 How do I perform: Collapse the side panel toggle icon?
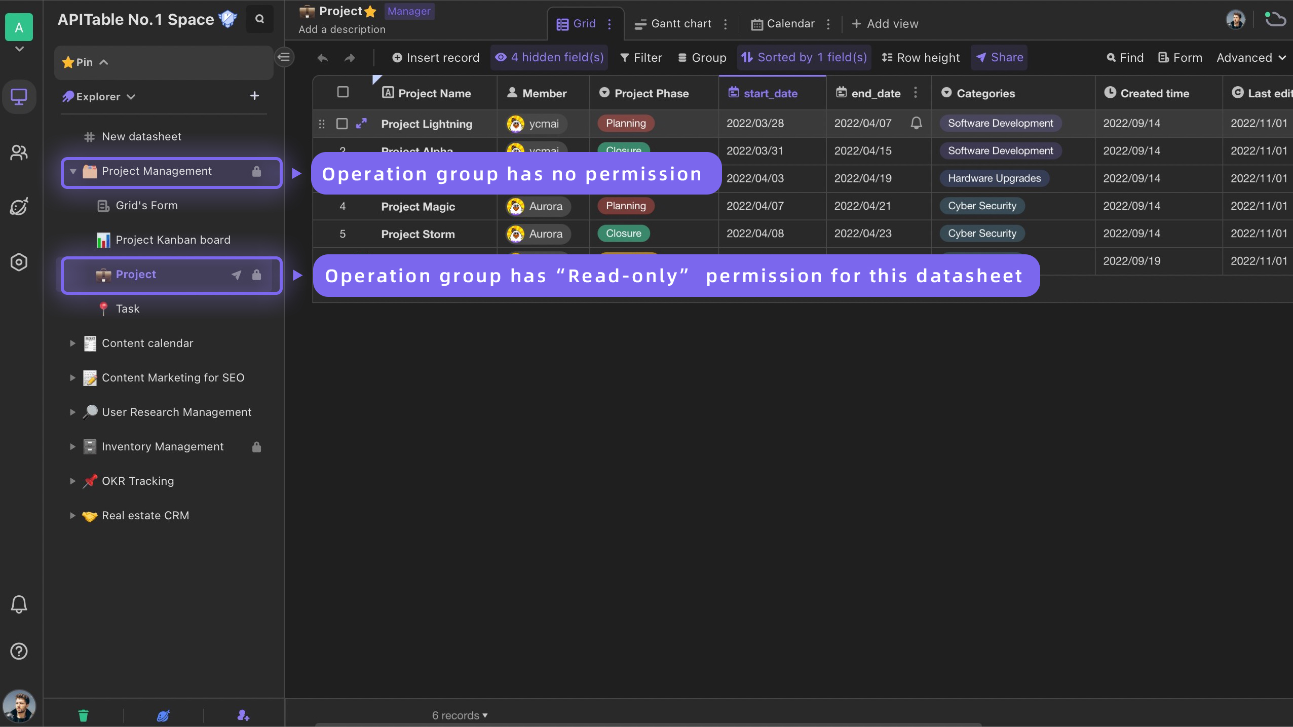[284, 57]
